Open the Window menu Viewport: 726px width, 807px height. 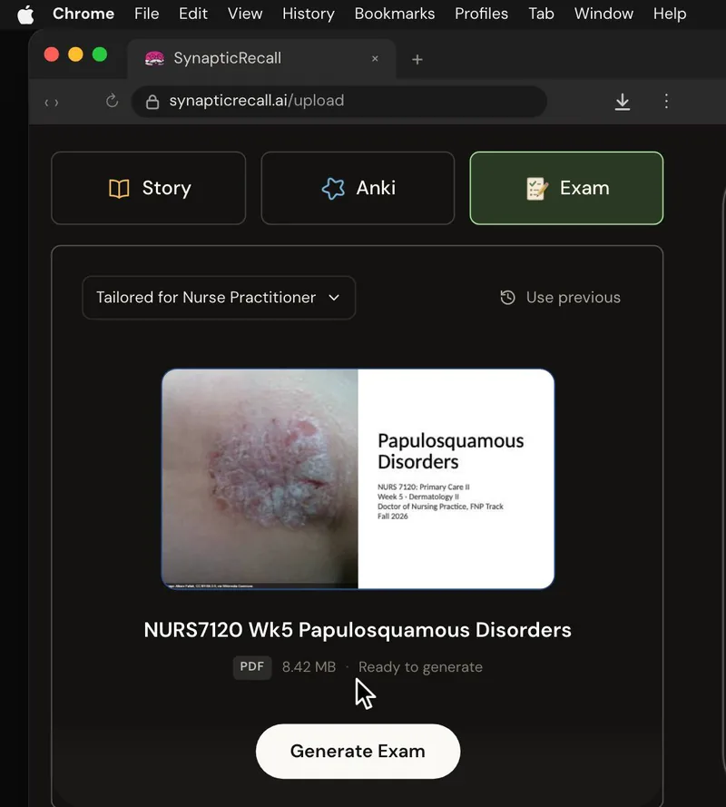tap(603, 14)
